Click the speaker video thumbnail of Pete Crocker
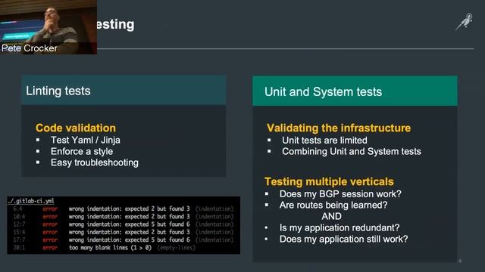The width and height of the screenshot is (485, 272). [x=48, y=27]
